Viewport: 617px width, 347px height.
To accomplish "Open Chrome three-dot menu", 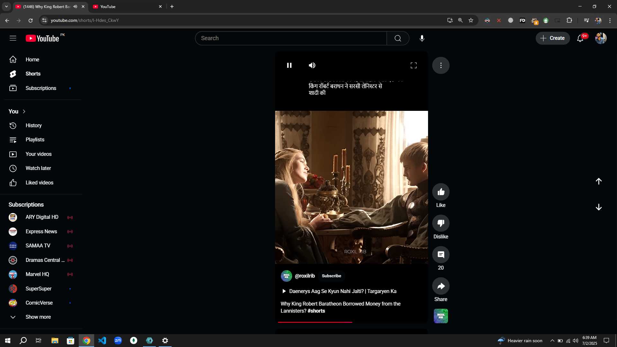I will (x=610, y=20).
